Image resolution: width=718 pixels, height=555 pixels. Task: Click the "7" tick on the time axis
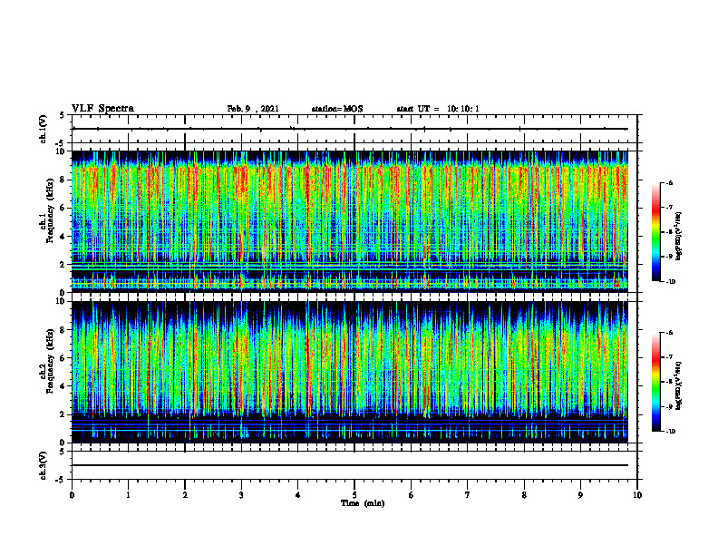point(468,495)
